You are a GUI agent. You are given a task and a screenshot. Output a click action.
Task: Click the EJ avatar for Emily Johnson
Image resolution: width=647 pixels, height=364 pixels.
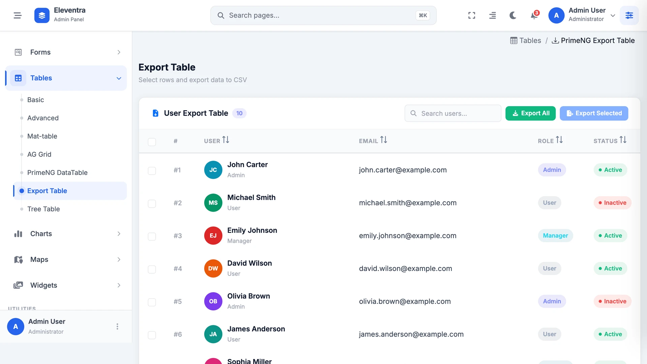(213, 236)
